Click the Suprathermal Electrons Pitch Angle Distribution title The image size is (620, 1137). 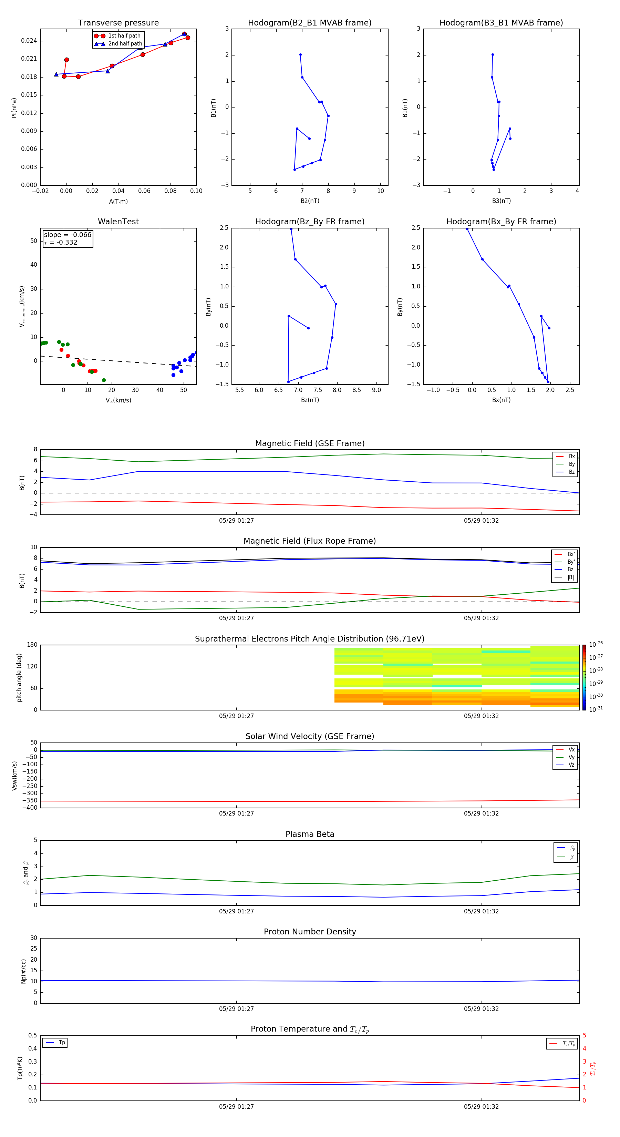pyautogui.click(x=310, y=639)
